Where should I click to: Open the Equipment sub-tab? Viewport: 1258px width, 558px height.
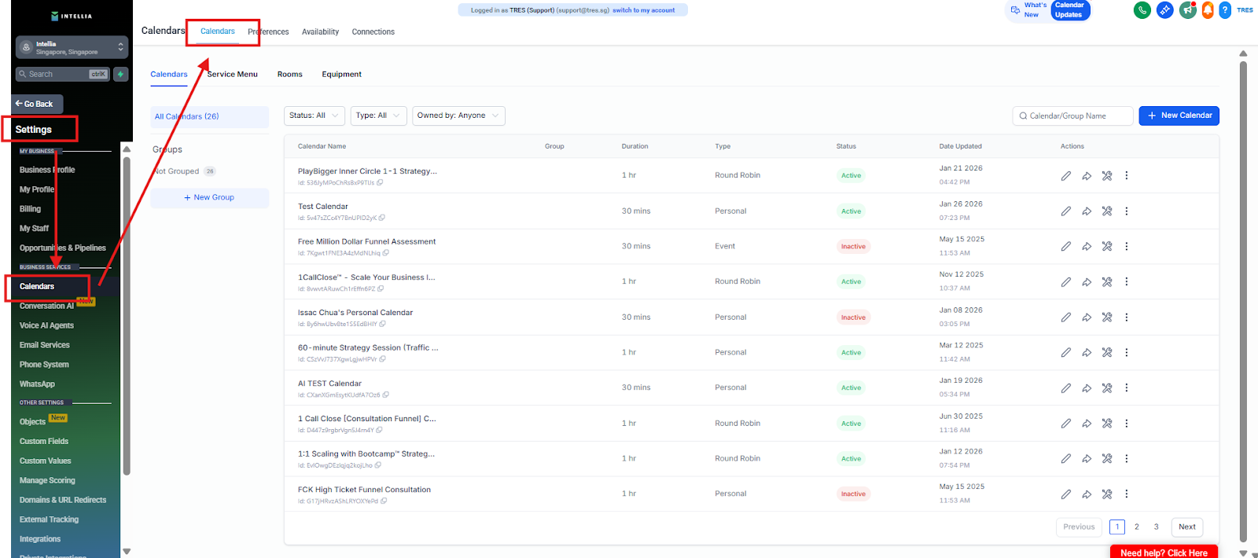click(x=341, y=74)
